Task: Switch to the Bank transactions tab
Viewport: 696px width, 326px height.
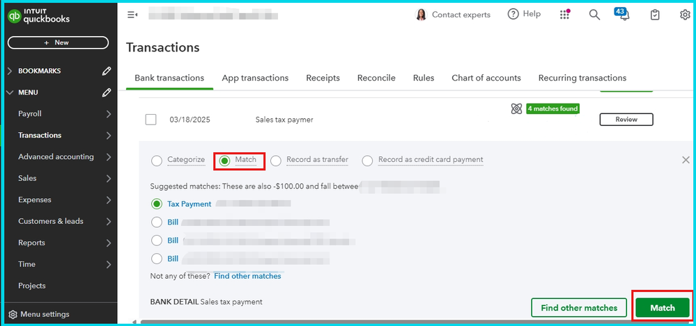Action: [x=169, y=78]
